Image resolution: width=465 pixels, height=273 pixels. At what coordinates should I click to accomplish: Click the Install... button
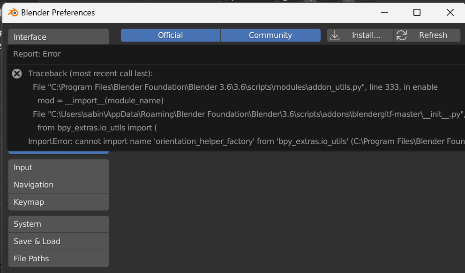pos(360,35)
